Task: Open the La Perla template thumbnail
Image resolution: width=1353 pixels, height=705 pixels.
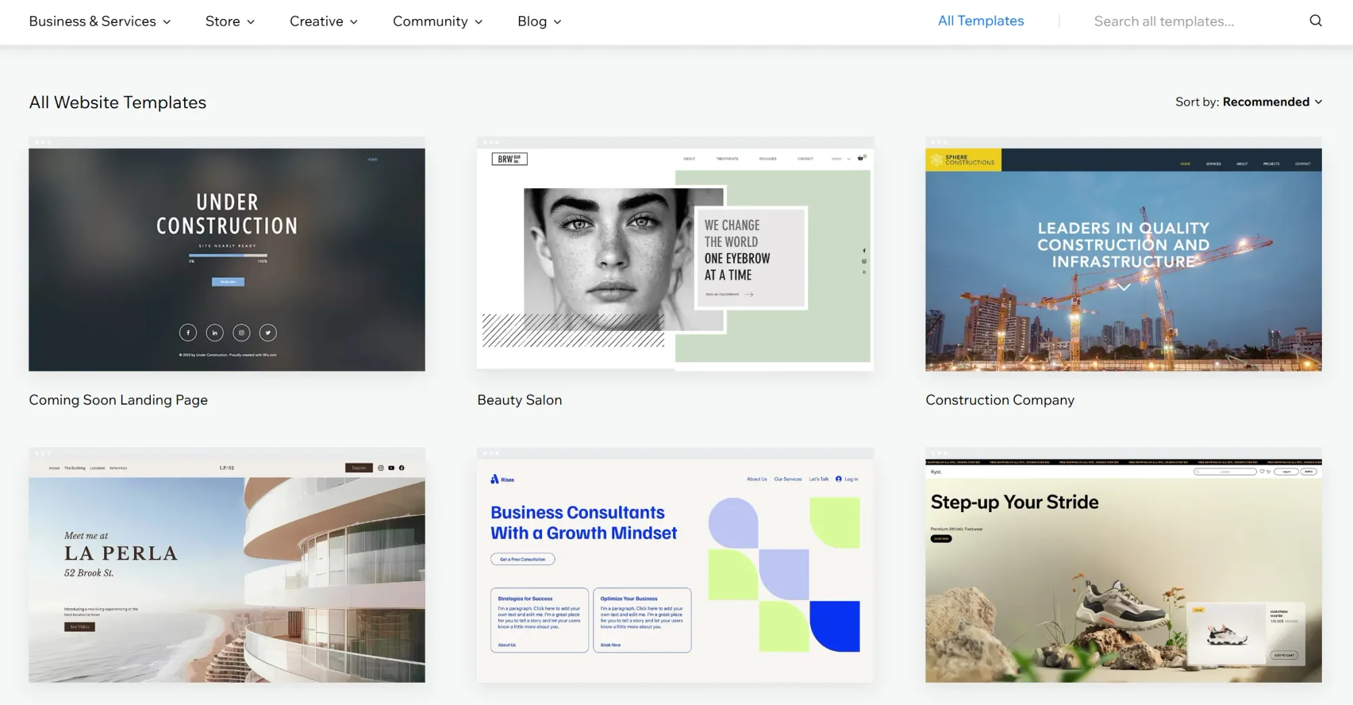Action: pos(227,565)
